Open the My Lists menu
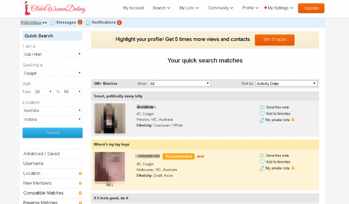This screenshot has height=204, width=349. (189, 8)
